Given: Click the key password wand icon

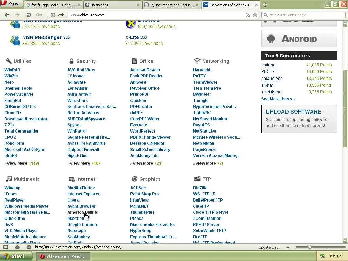Looking at the screenshot, I should coord(39,15).
